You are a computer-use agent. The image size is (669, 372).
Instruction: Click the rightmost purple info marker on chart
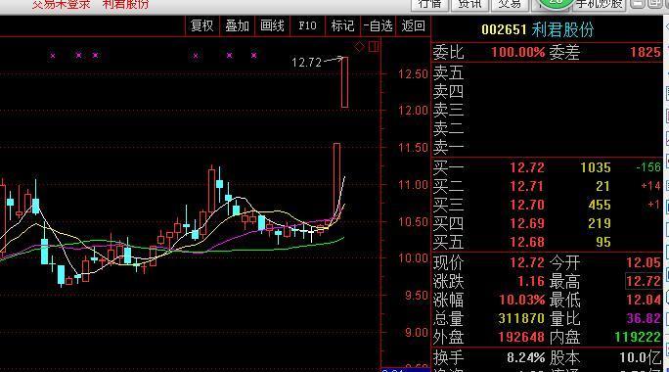[254, 56]
